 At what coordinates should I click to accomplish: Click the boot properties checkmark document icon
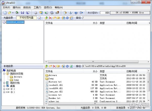[40, 18]
